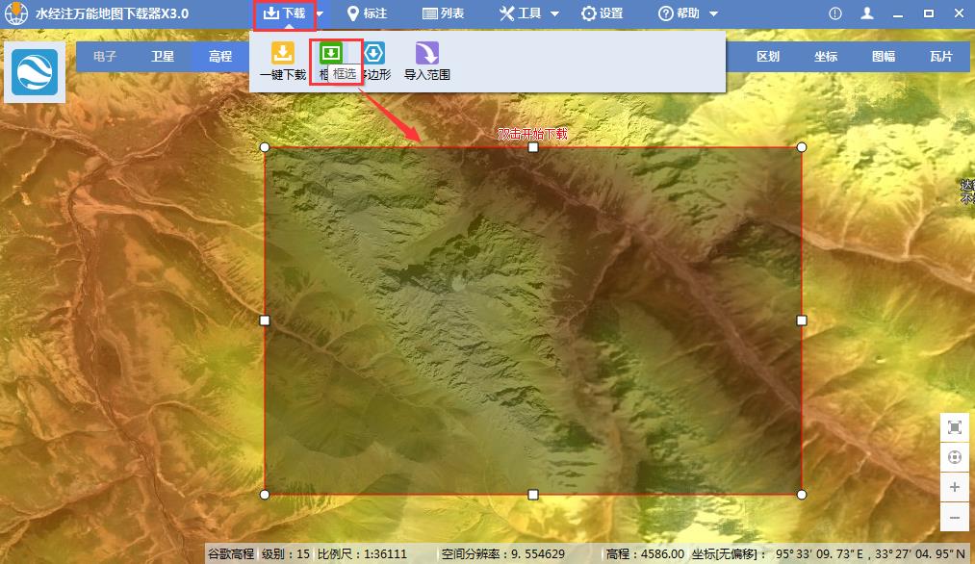Click the right-middle square handle of selection
Screen dimensions: 975x564
click(802, 320)
